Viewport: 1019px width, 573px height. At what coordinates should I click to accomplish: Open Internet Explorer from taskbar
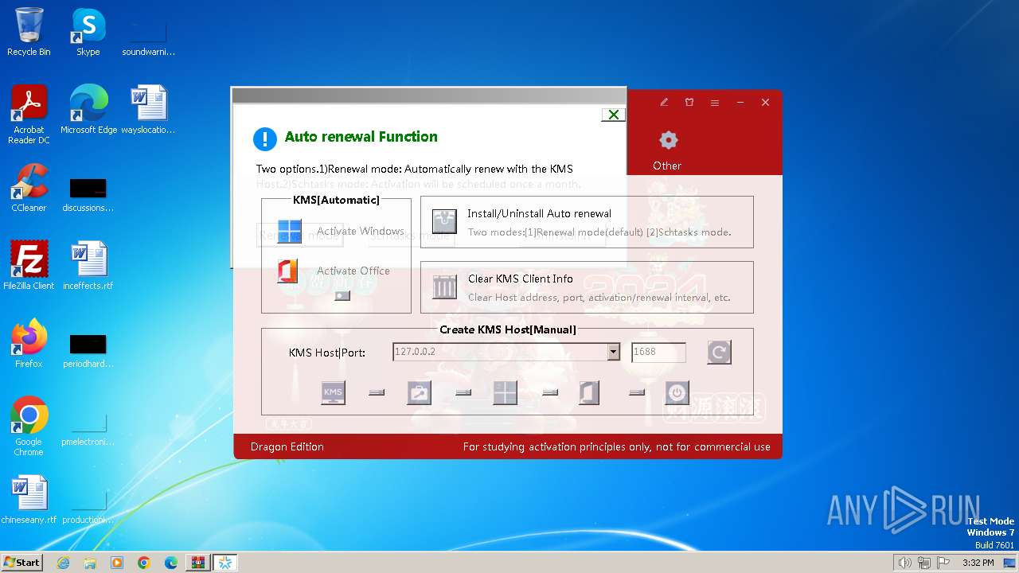click(63, 563)
